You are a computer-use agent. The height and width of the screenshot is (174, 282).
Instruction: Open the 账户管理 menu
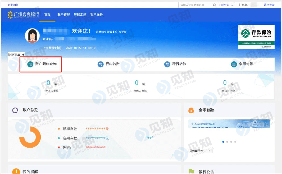coord(63,14)
